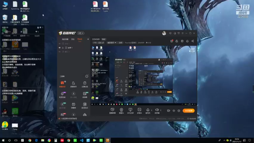254x143 pixels.
Task: Click the tool icon under 主播任务
Action: pyautogui.click(x=85, y=95)
